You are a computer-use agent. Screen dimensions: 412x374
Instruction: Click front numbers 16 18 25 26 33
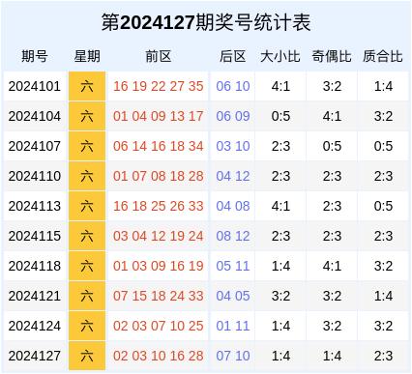point(158,206)
